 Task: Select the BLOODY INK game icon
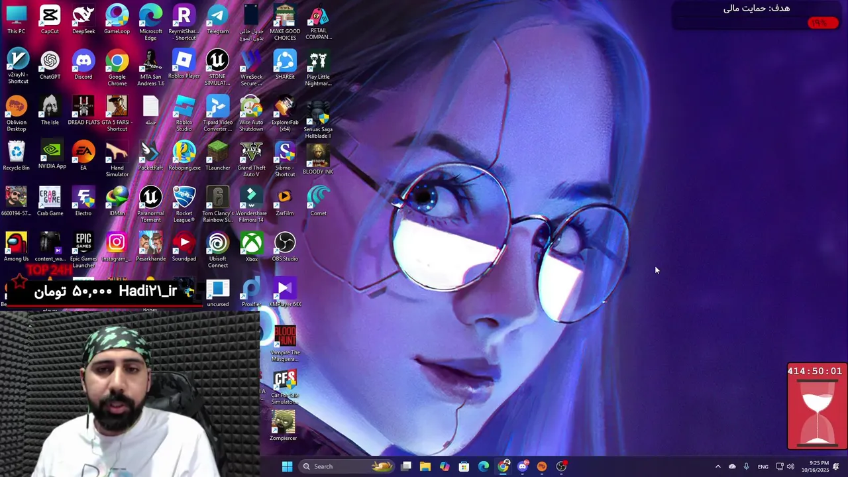pyautogui.click(x=318, y=160)
